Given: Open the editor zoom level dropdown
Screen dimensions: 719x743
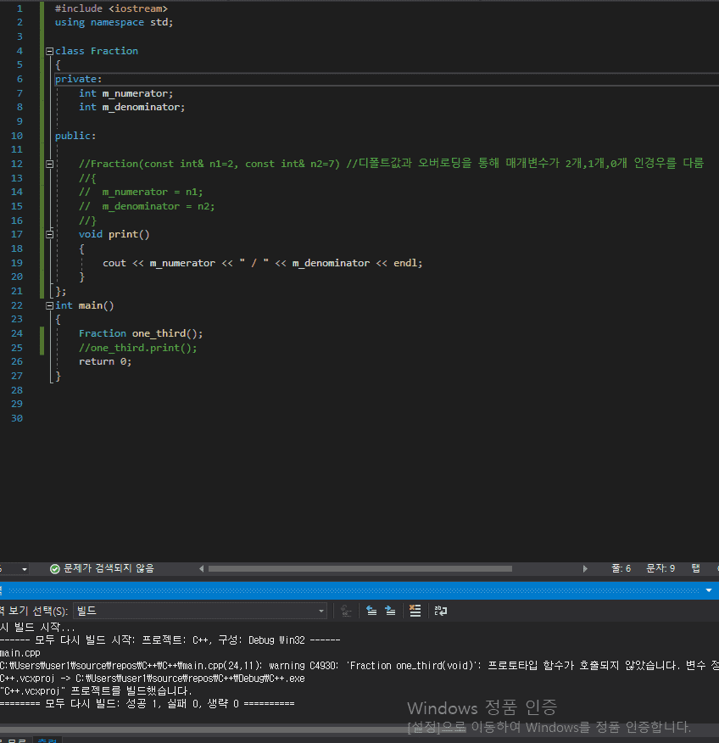Looking at the screenshot, I should click(x=24, y=568).
